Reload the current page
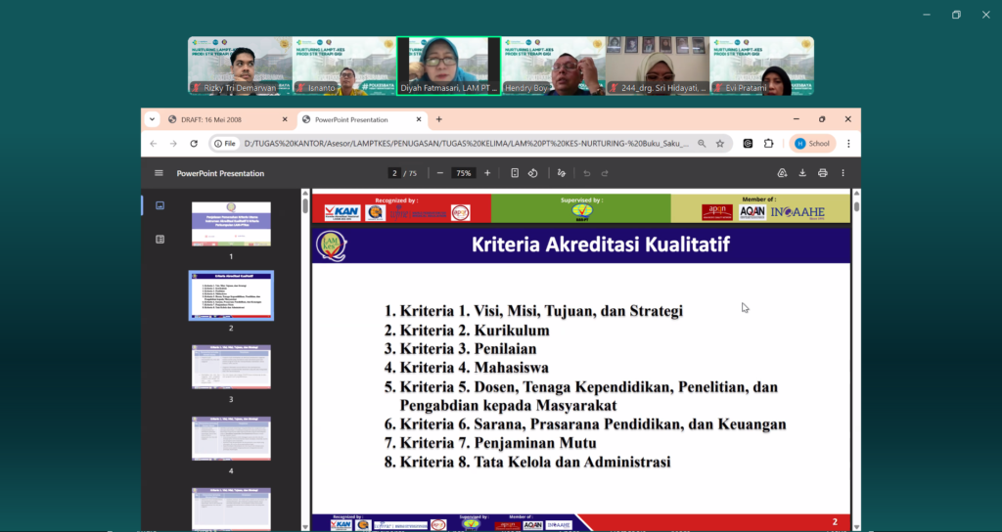 point(194,144)
